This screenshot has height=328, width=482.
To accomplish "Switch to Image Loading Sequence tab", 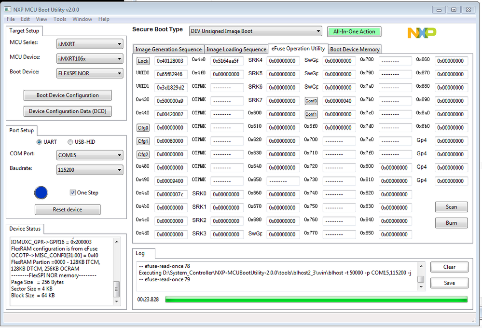I will tap(236, 49).
